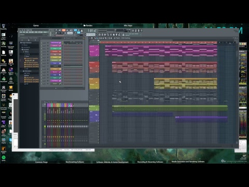Image resolution: width=249 pixels, height=187 pixels.
Task: Select the Plugin database browser row
Action: 29,43
